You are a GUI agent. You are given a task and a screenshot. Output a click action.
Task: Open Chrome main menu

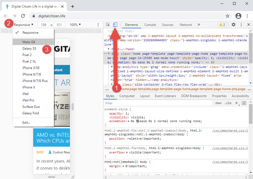pyautogui.click(x=247, y=16)
